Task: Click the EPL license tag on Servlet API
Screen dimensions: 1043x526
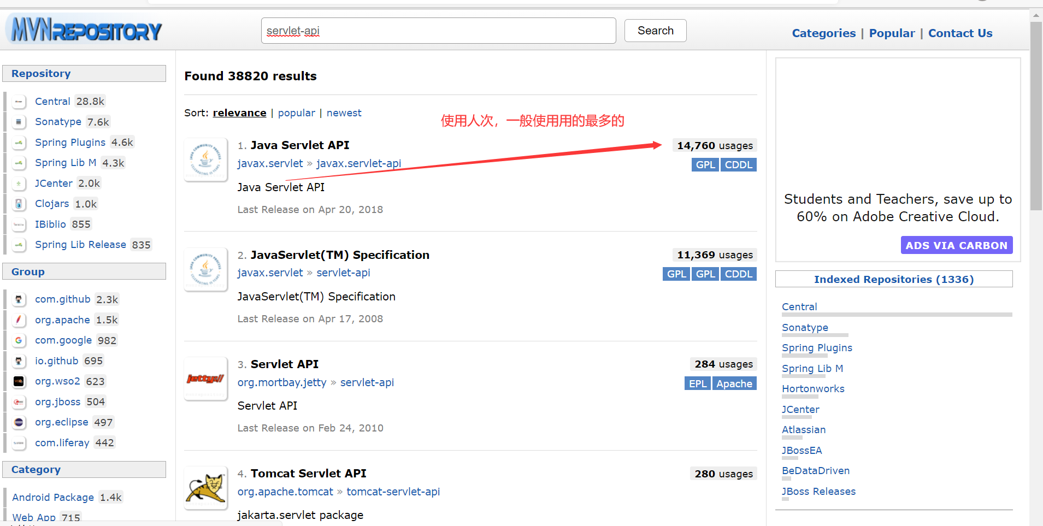Action: coord(698,384)
